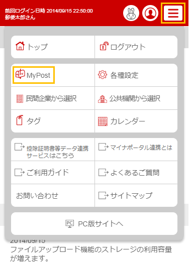Close the hamburger menu icon
Screen dimensions: 193x264
[173, 13]
